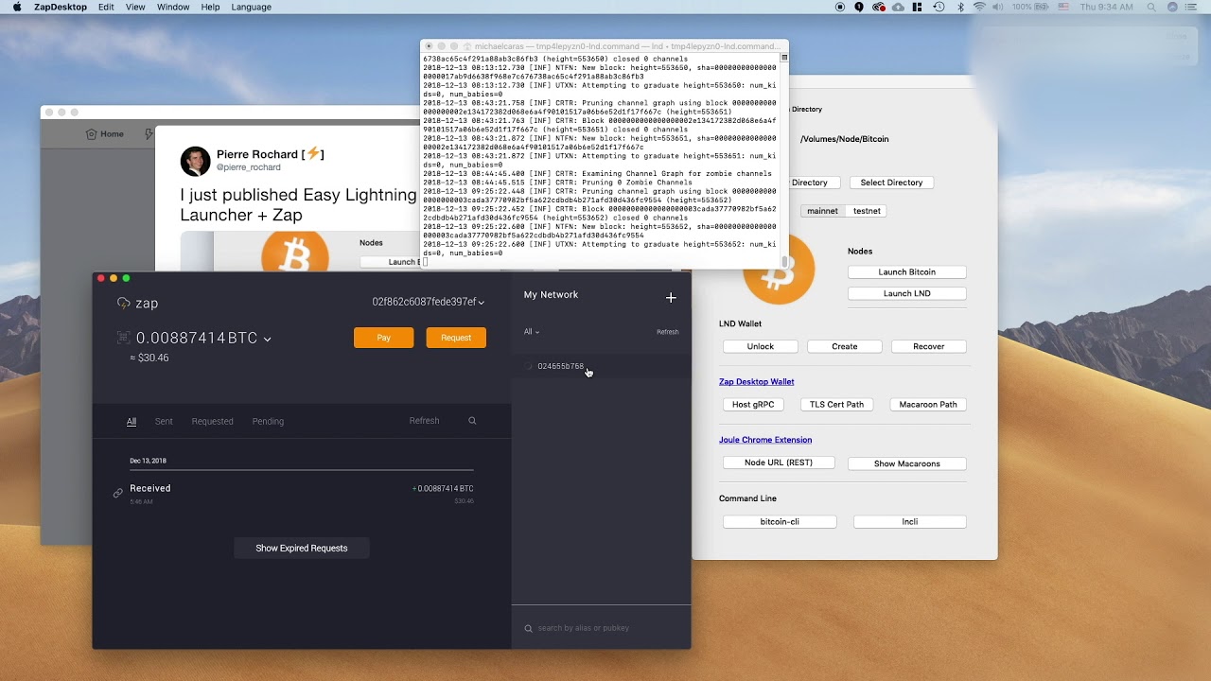1211x681 pixels.
Task: Click the TLS Cert Path button
Action: pyautogui.click(x=837, y=405)
